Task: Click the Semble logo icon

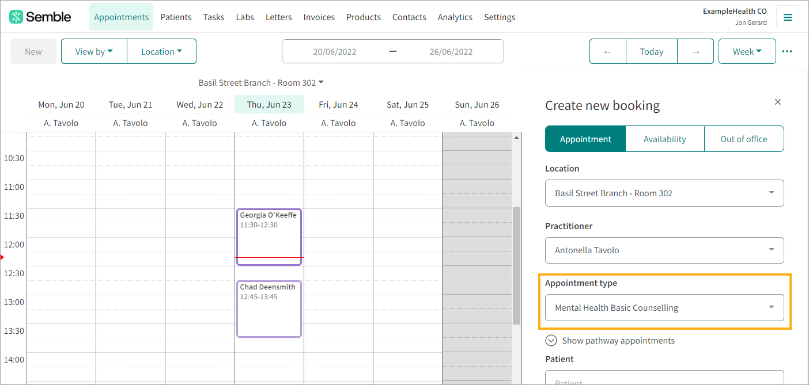Action: 16,17
